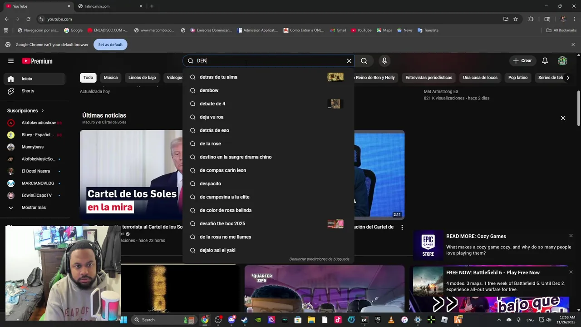Click the magnifier search button
The height and width of the screenshot is (327, 581).
coord(364,61)
